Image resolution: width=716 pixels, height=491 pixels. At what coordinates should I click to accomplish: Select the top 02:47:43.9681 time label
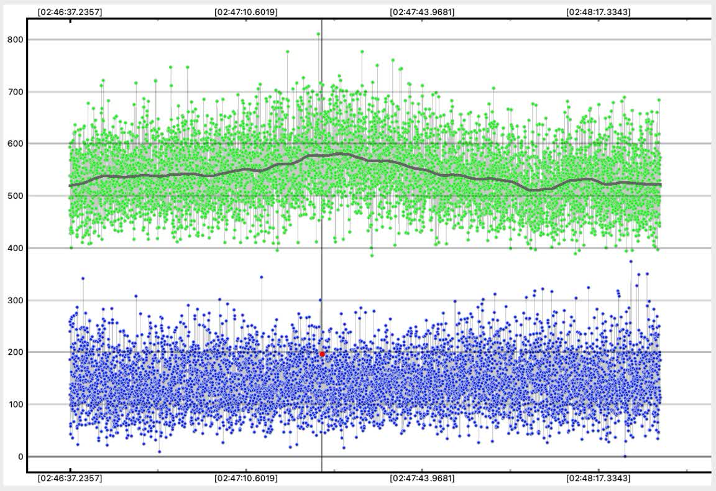tap(422, 11)
